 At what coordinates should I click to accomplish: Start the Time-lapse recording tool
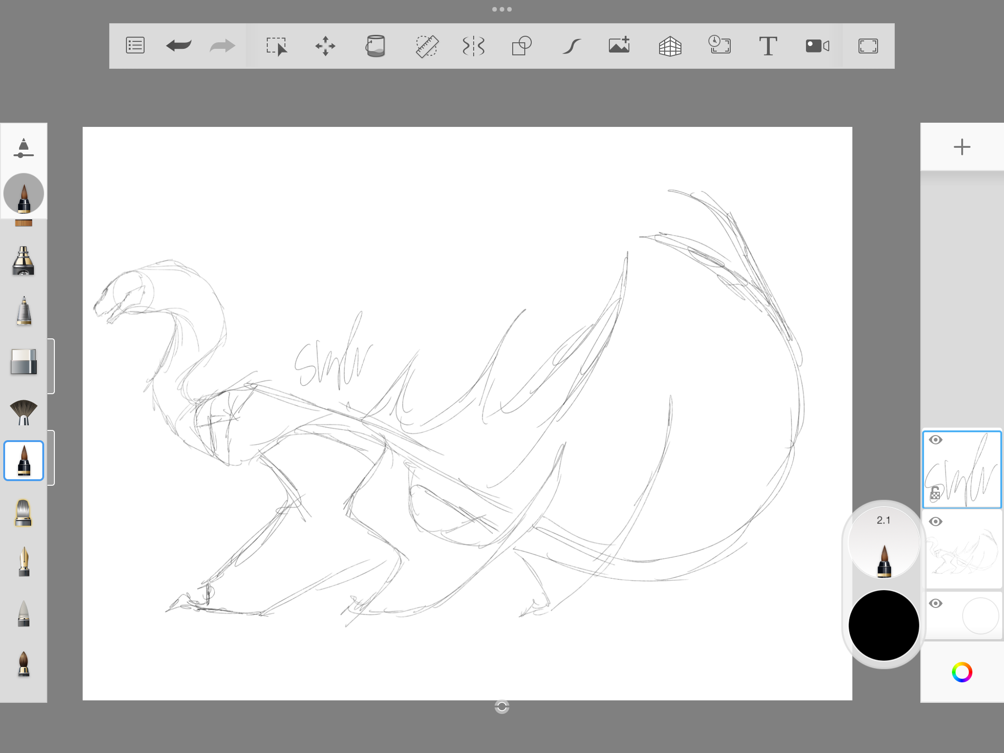tap(720, 45)
